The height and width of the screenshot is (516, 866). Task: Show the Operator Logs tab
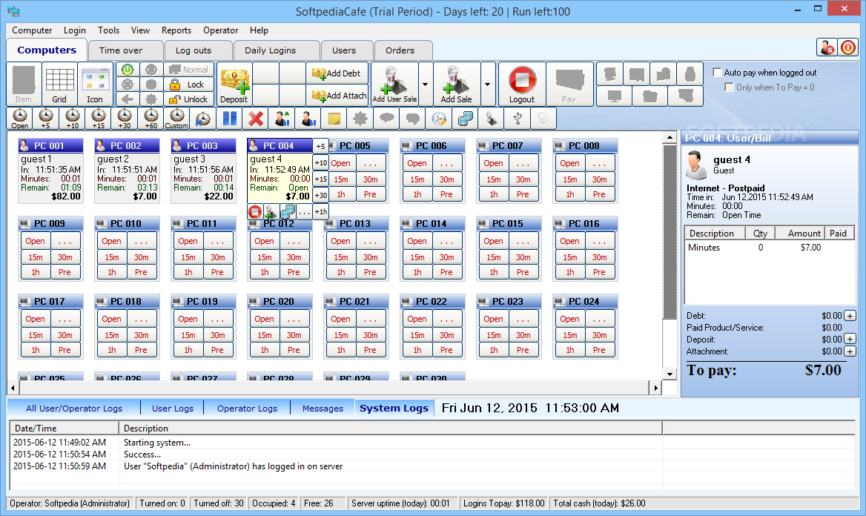(247, 408)
